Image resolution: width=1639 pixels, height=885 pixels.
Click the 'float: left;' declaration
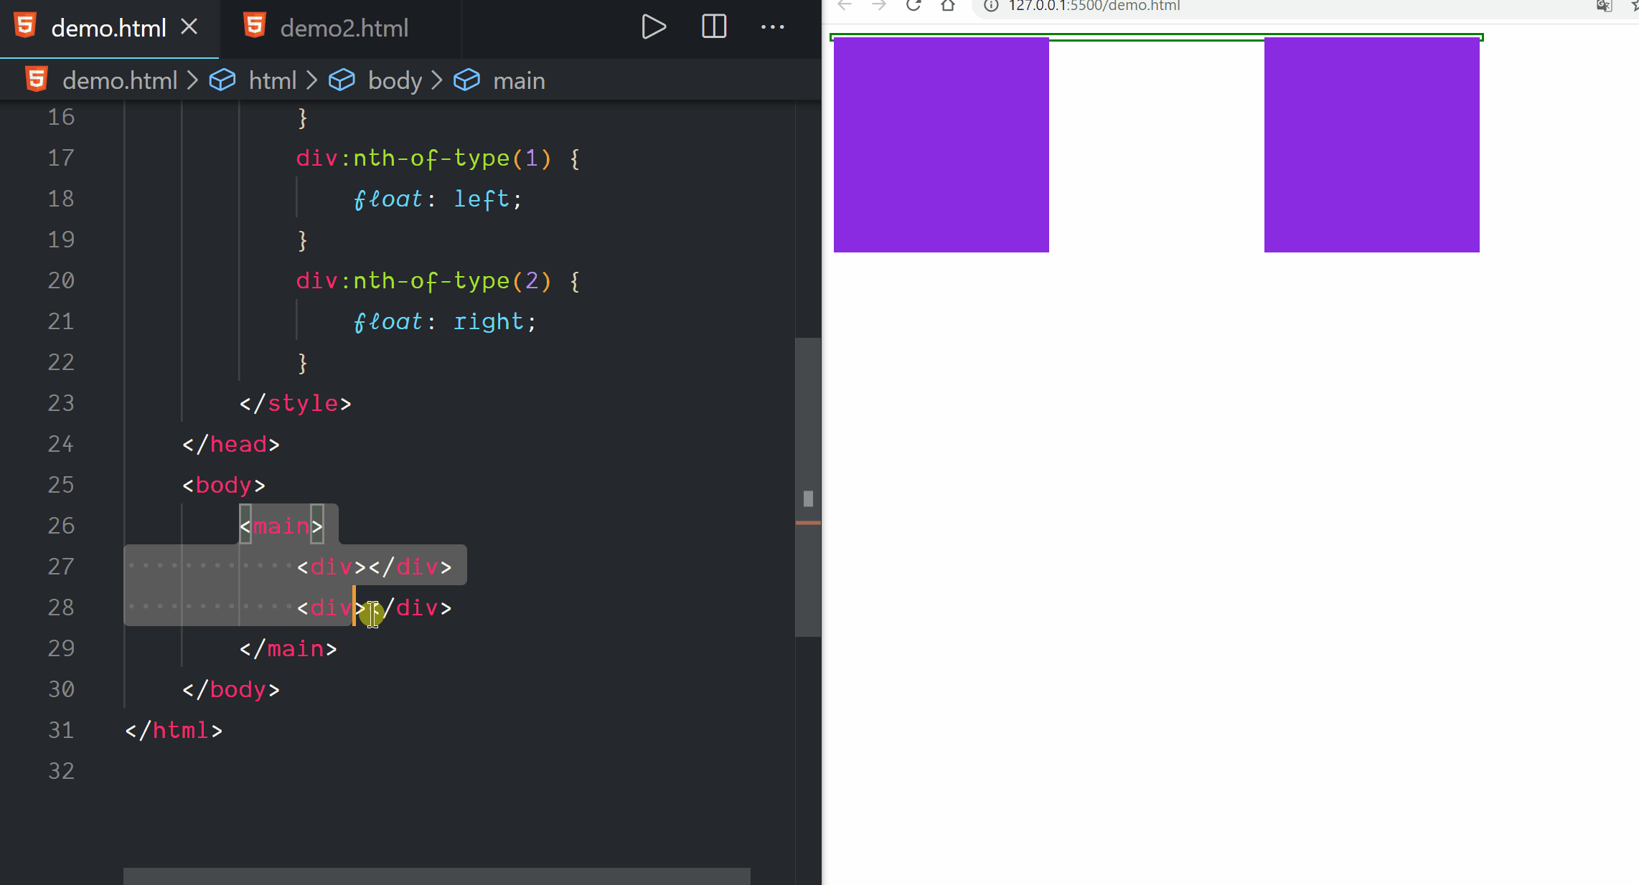coord(438,199)
